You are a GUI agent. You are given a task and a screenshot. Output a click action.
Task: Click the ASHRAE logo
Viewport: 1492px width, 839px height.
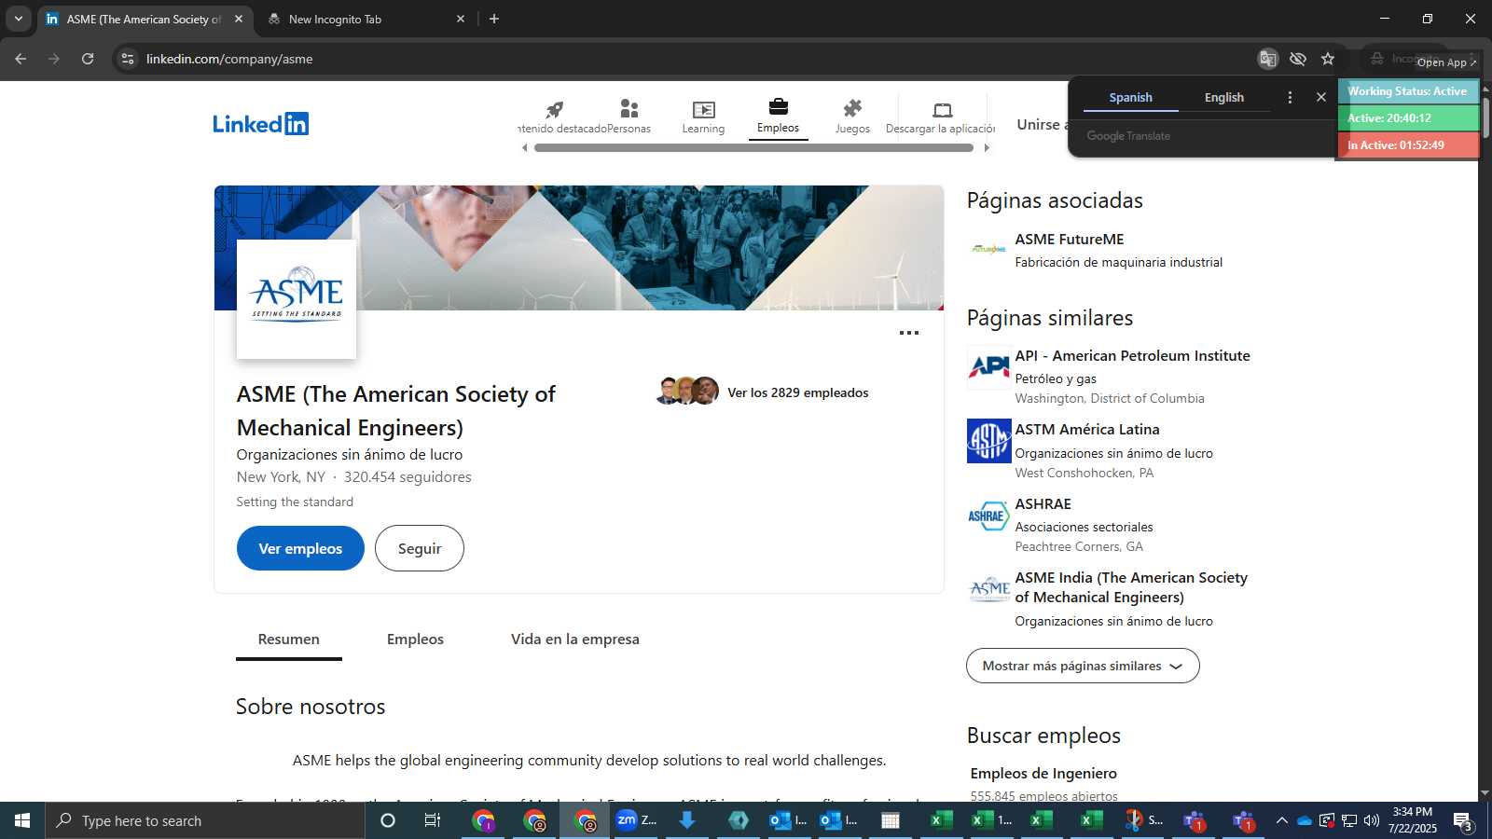pyautogui.click(x=988, y=516)
